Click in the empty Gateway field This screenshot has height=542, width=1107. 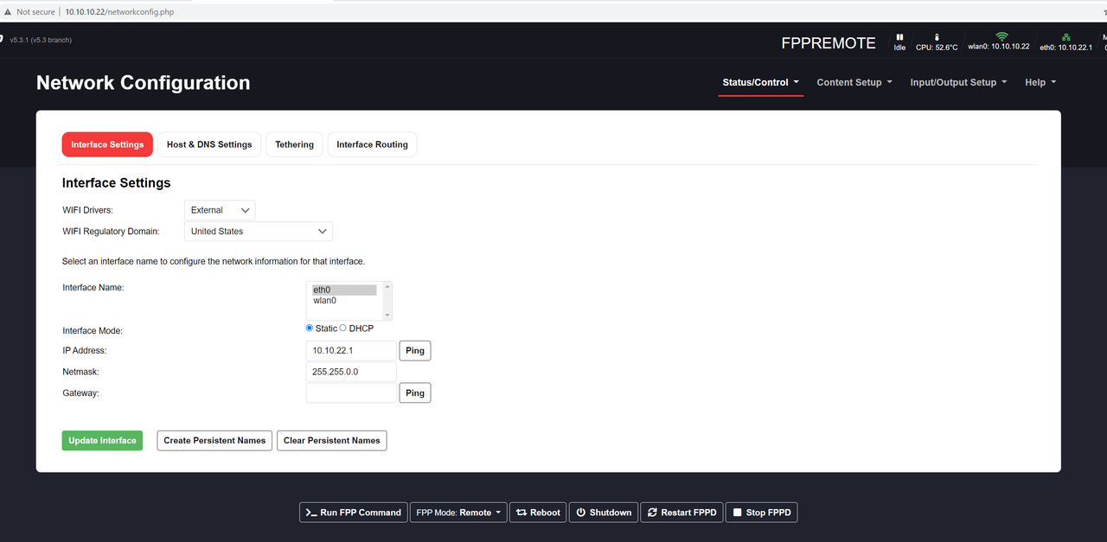click(351, 392)
